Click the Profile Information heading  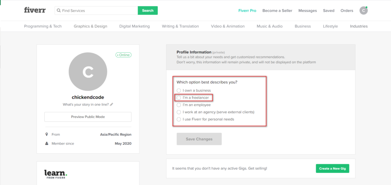(x=194, y=52)
